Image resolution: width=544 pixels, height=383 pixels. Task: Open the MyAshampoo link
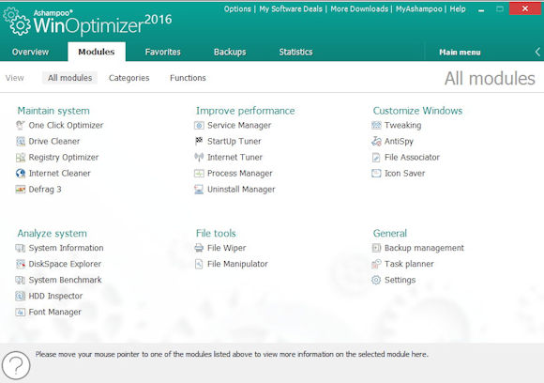pos(419,9)
